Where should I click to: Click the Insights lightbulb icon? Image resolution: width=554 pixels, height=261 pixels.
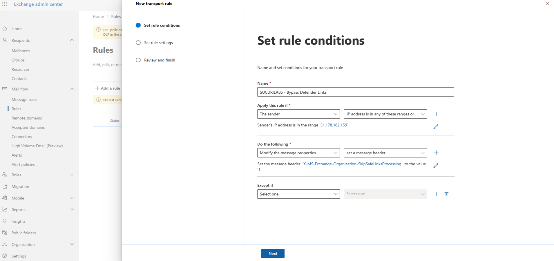click(x=5, y=221)
